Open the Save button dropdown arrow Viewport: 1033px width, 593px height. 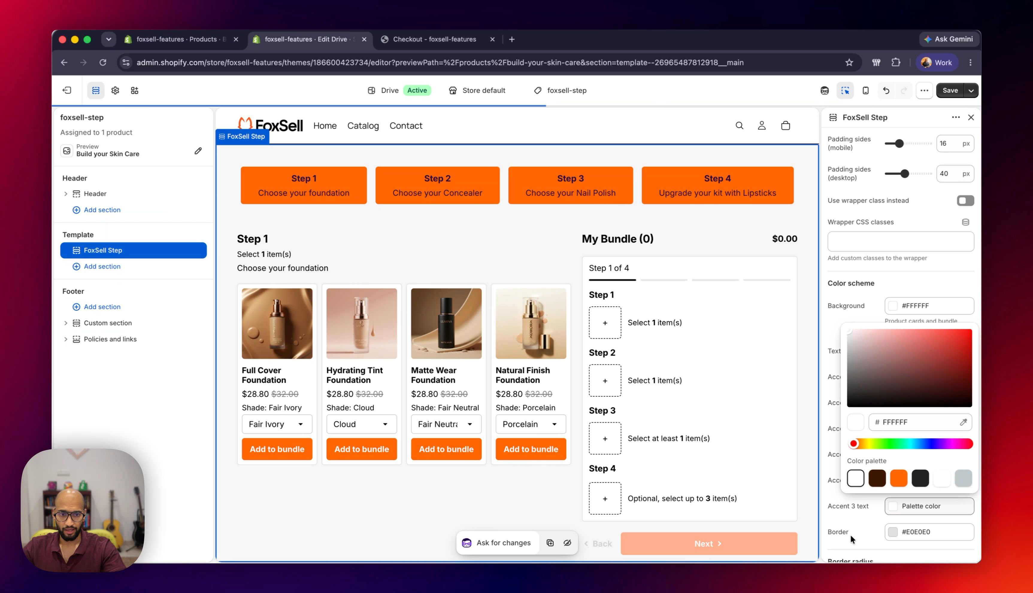[x=971, y=90]
